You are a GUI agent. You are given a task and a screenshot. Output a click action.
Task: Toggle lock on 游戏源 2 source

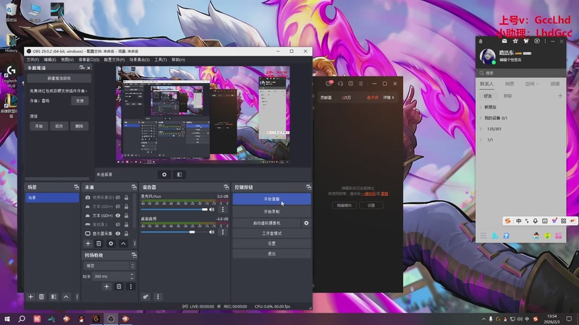pyautogui.click(x=126, y=225)
